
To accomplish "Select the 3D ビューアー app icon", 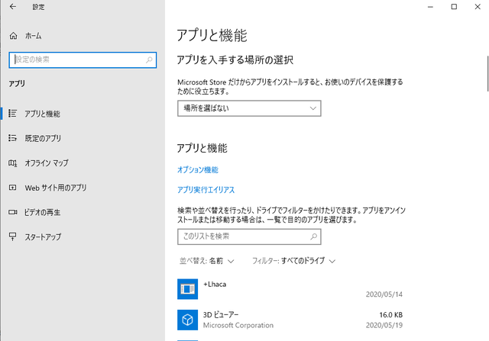I will tap(188, 319).
